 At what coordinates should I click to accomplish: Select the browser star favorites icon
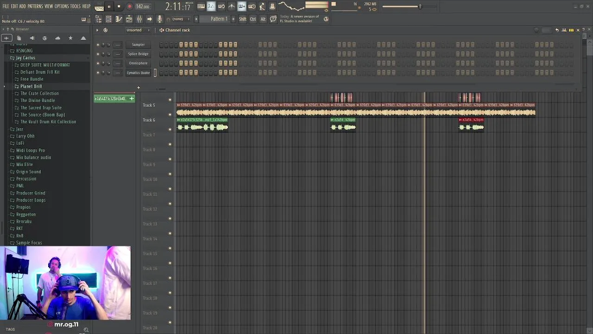click(70, 38)
